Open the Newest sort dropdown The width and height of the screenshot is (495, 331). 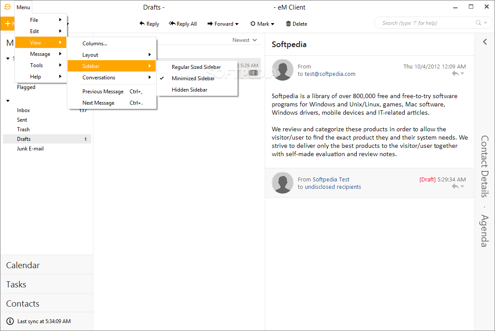coord(245,40)
